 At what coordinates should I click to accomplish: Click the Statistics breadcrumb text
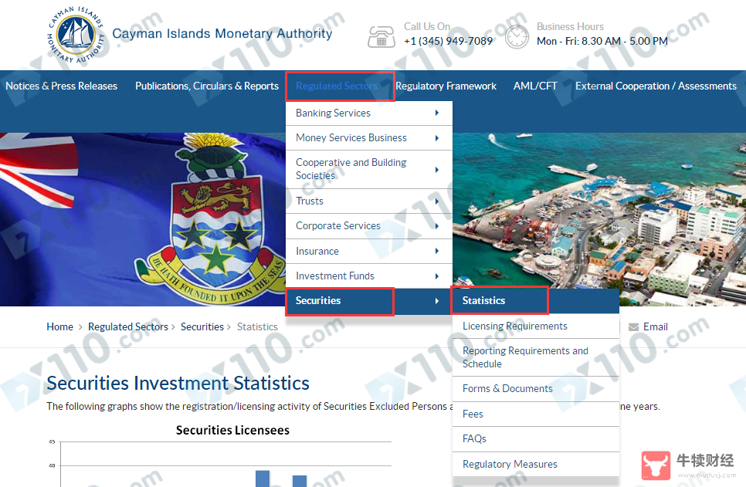click(257, 326)
